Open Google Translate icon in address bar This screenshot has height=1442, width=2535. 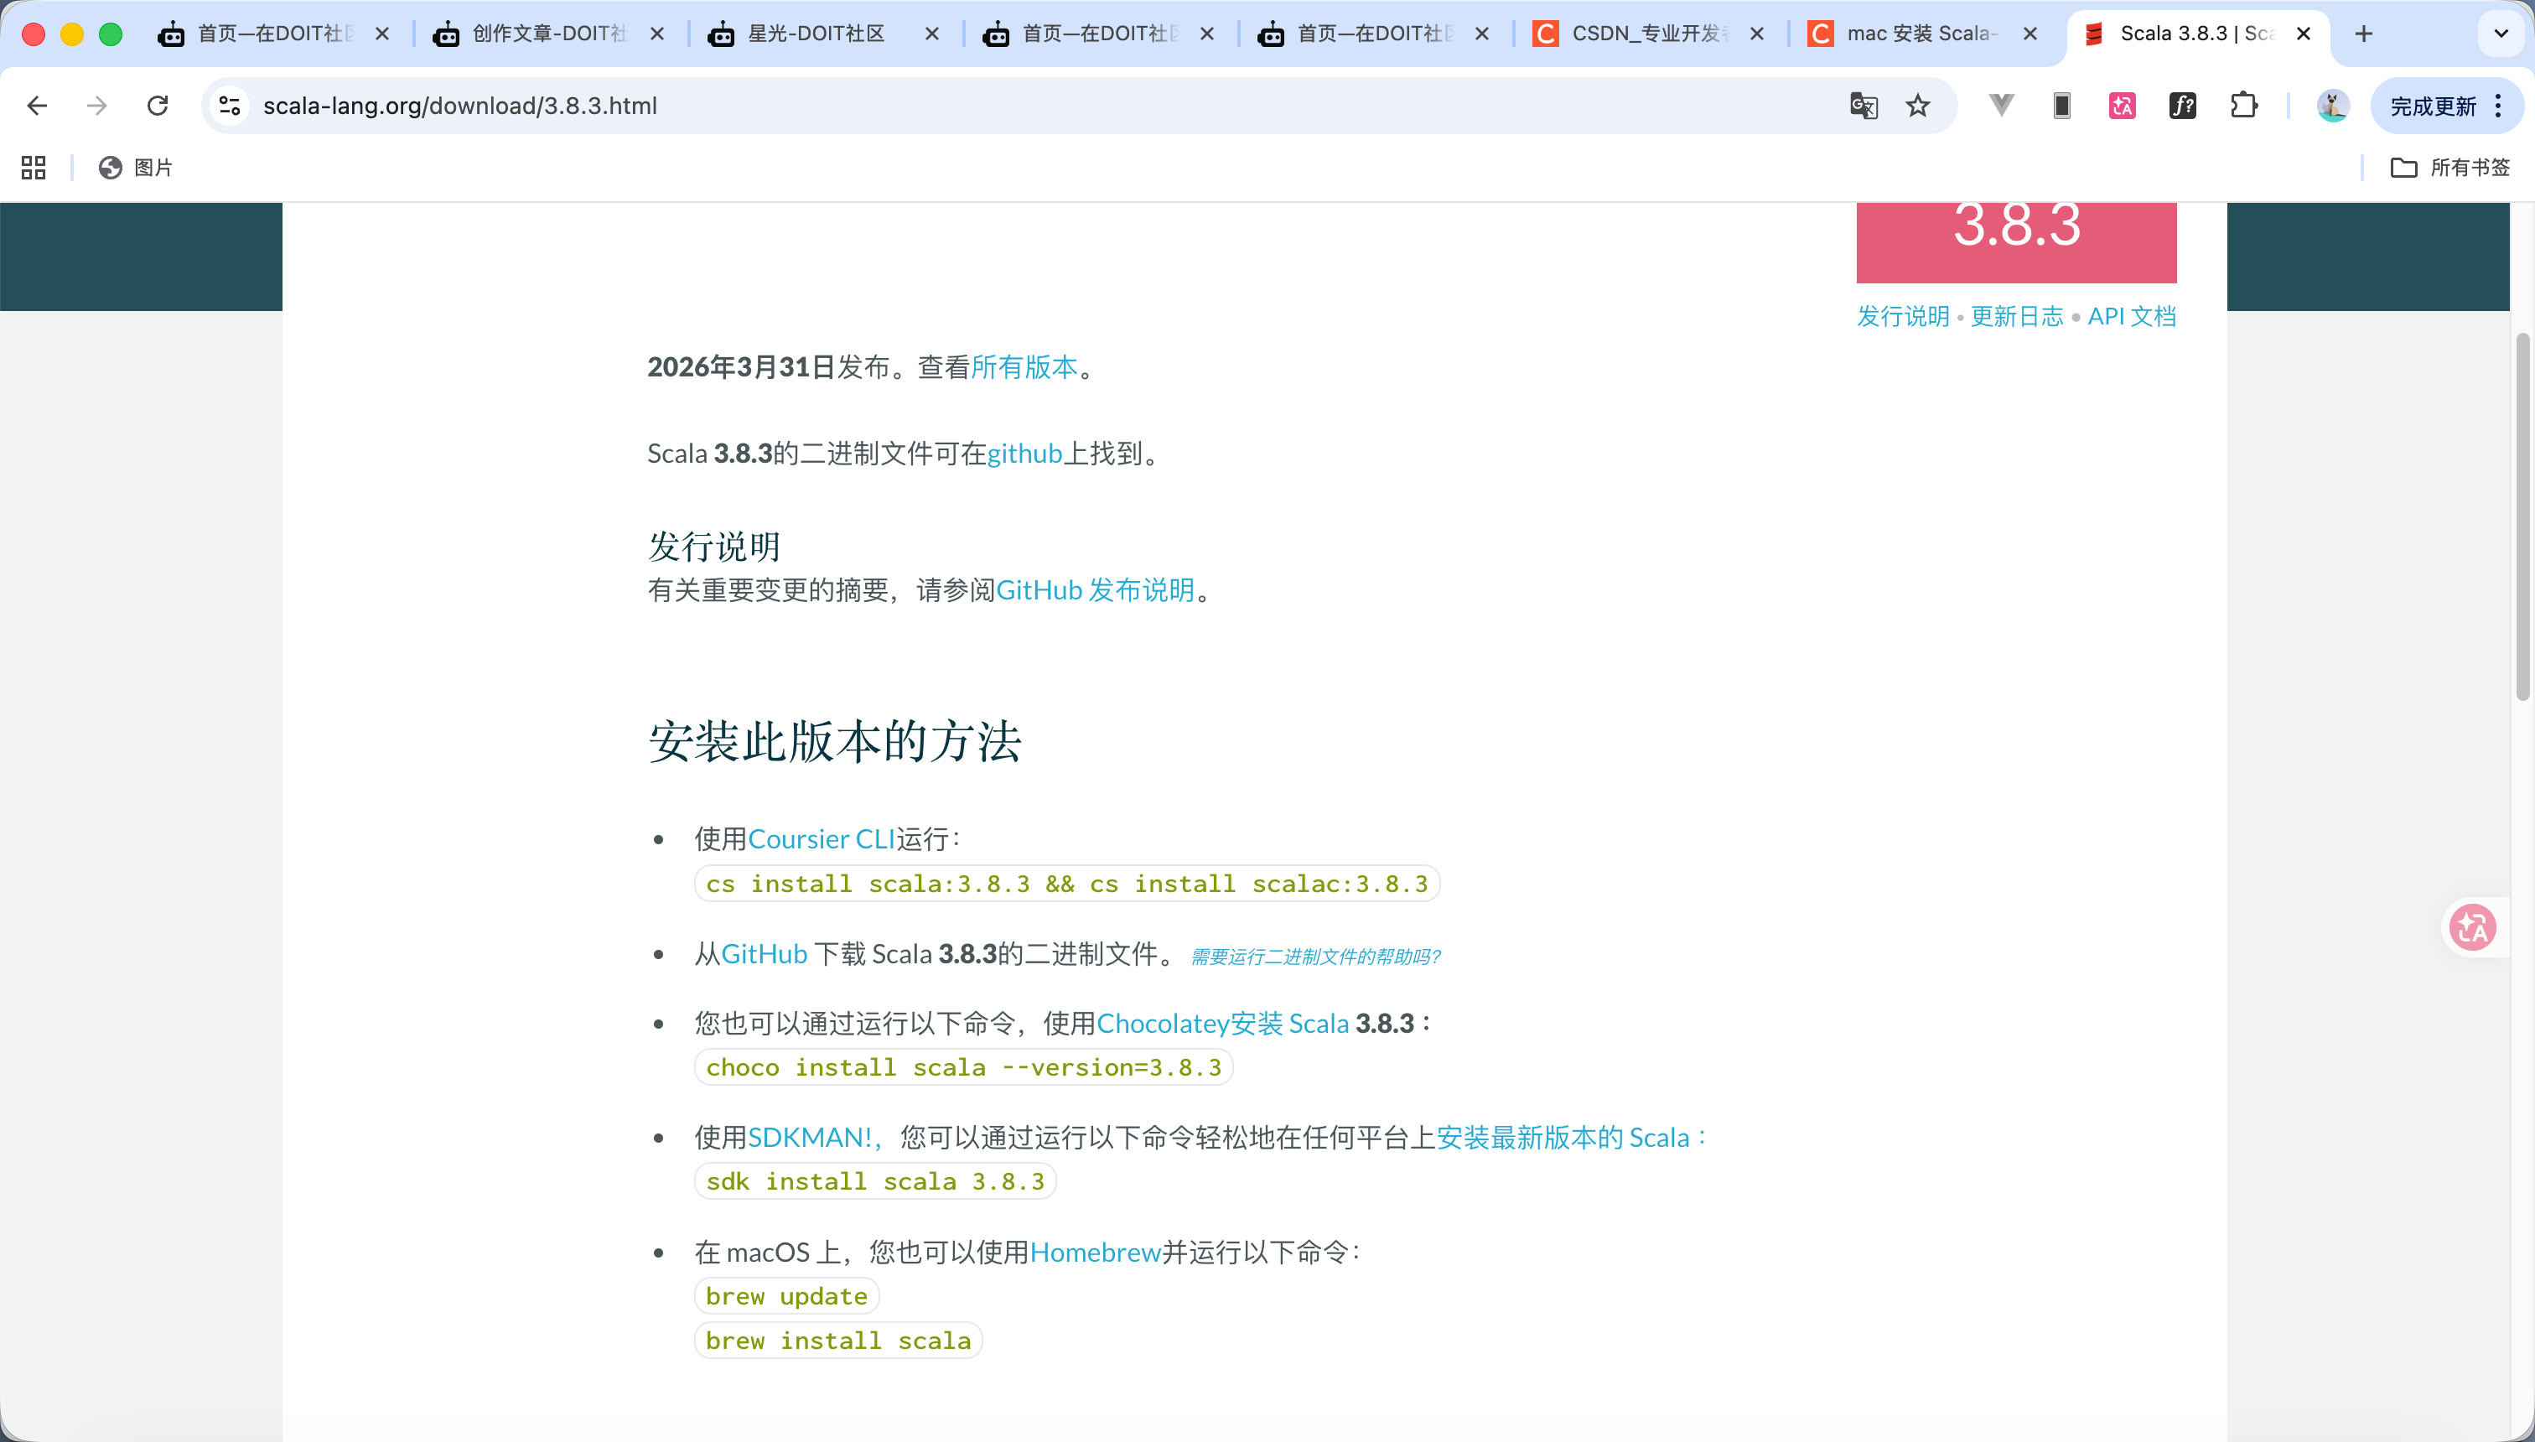coord(1863,105)
